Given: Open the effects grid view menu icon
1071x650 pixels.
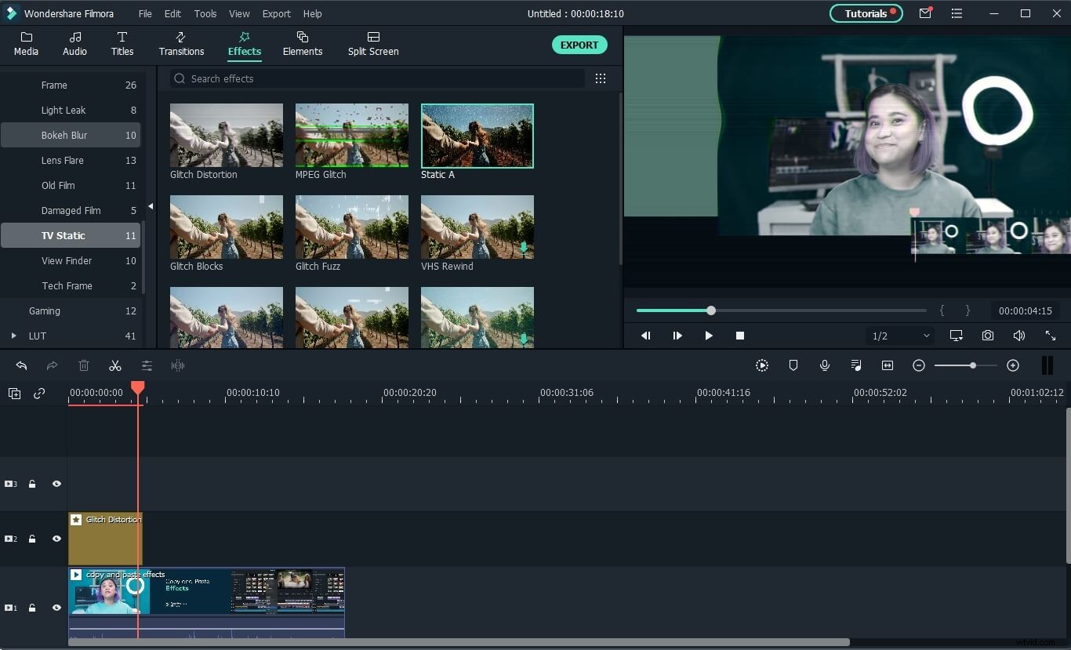Looking at the screenshot, I should [601, 78].
